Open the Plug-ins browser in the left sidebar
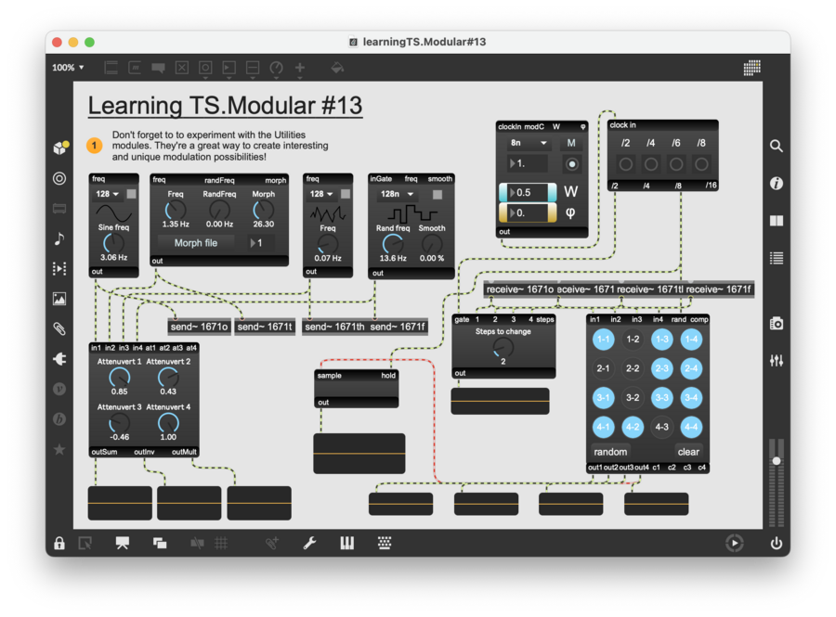Image resolution: width=836 pixels, height=617 pixels. coord(59,359)
